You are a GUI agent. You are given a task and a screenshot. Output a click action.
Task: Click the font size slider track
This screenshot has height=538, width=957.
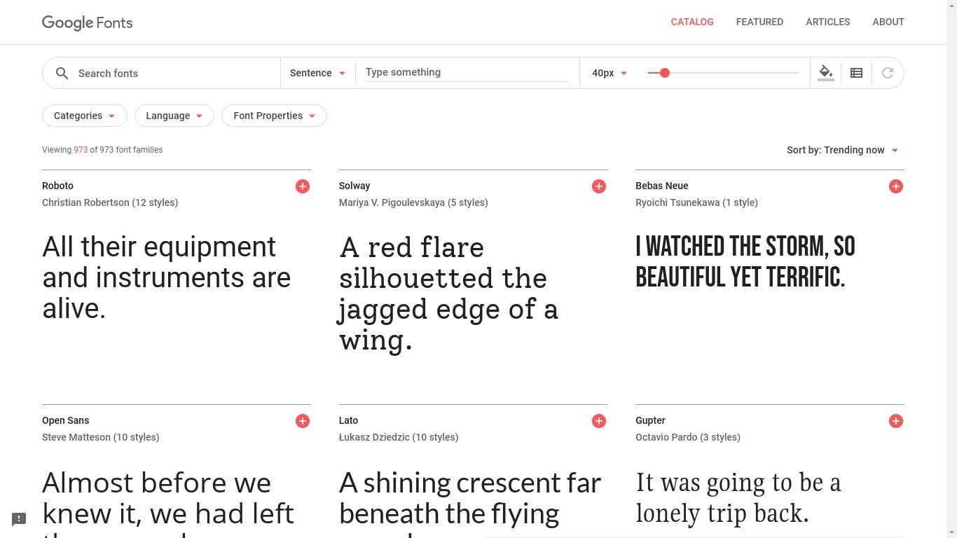tap(724, 73)
